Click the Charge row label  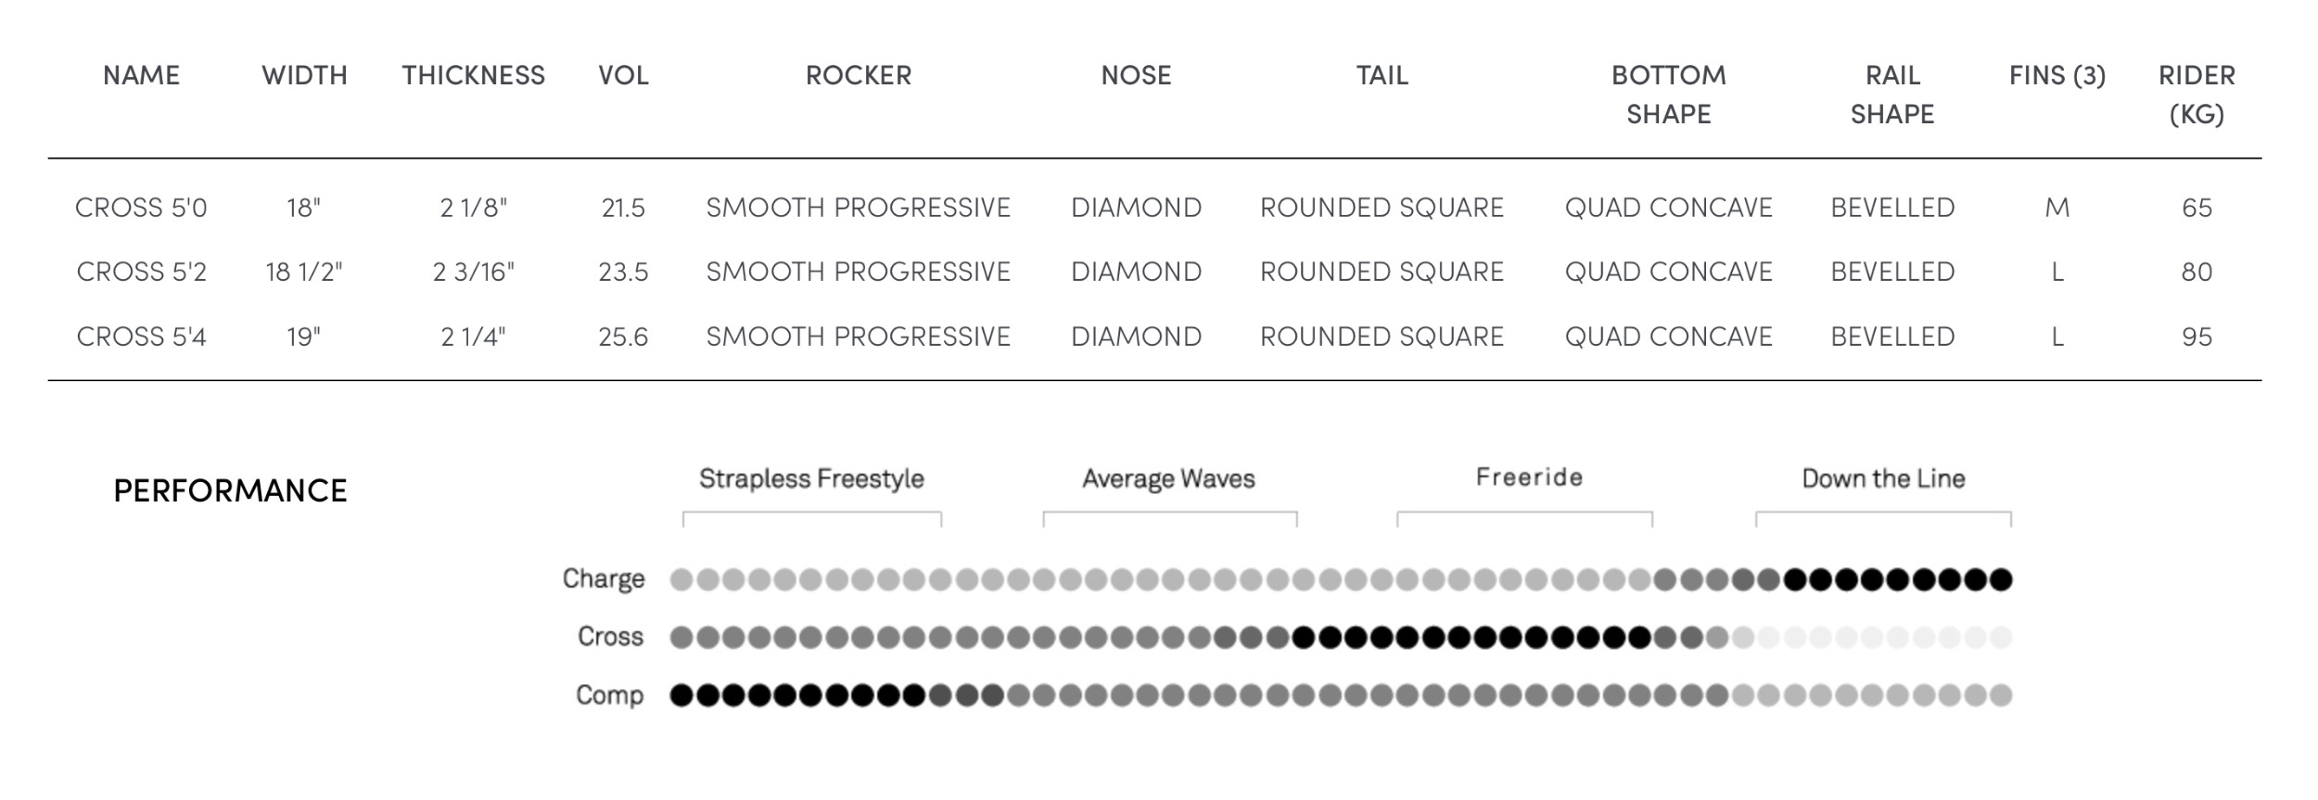(604, 578)
